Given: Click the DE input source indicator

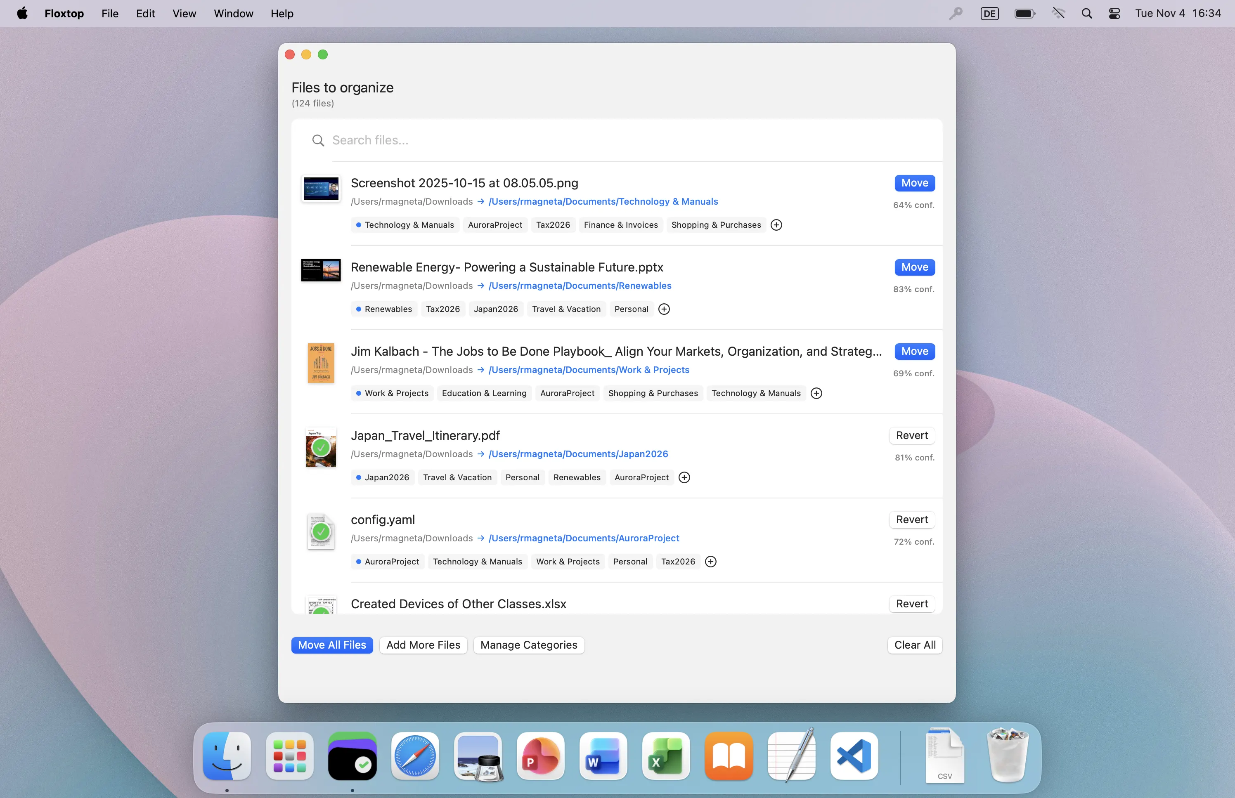Looking at the screenshot, I should [x=989, y=14].
